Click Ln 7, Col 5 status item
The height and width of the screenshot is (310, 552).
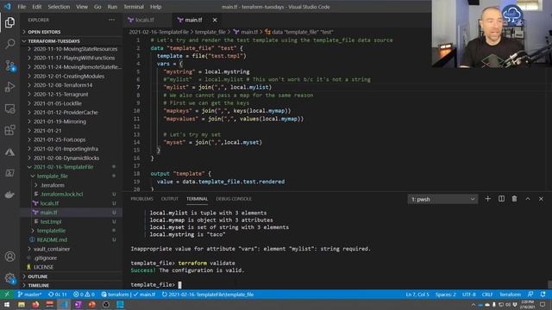point(417,294)
